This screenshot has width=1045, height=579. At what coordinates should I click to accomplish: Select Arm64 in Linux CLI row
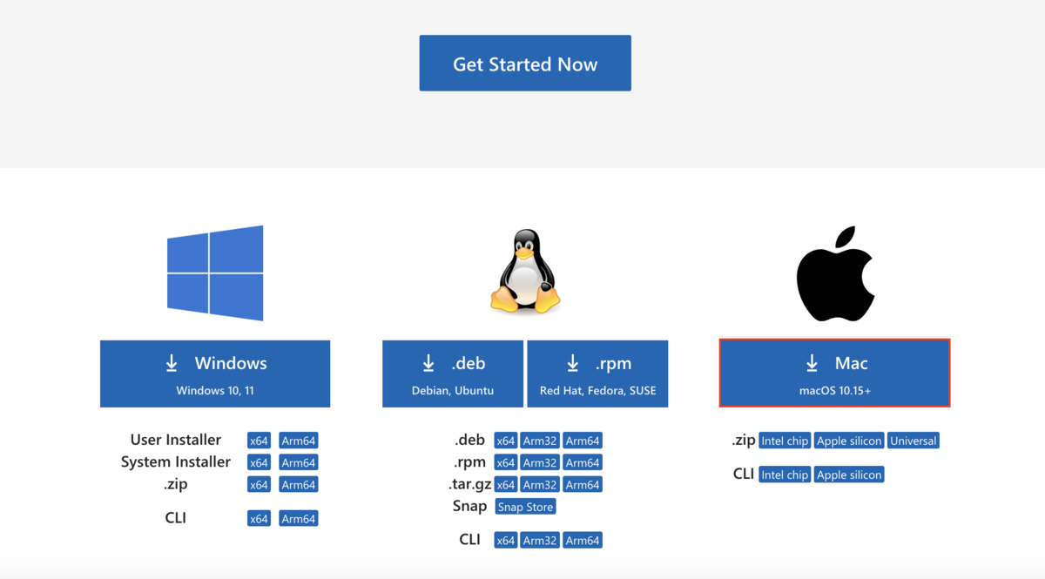[583, 541]
